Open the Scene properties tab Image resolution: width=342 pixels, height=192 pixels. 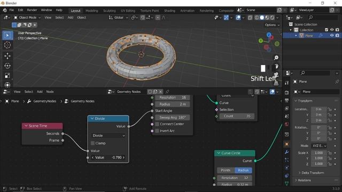pos(286,116)
